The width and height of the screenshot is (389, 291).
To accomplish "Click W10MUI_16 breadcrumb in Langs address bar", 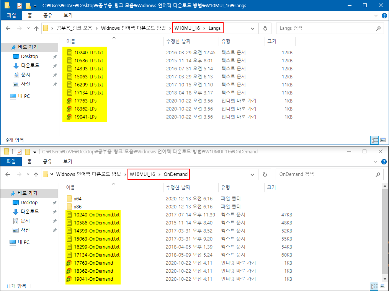I will click(187, 28).
